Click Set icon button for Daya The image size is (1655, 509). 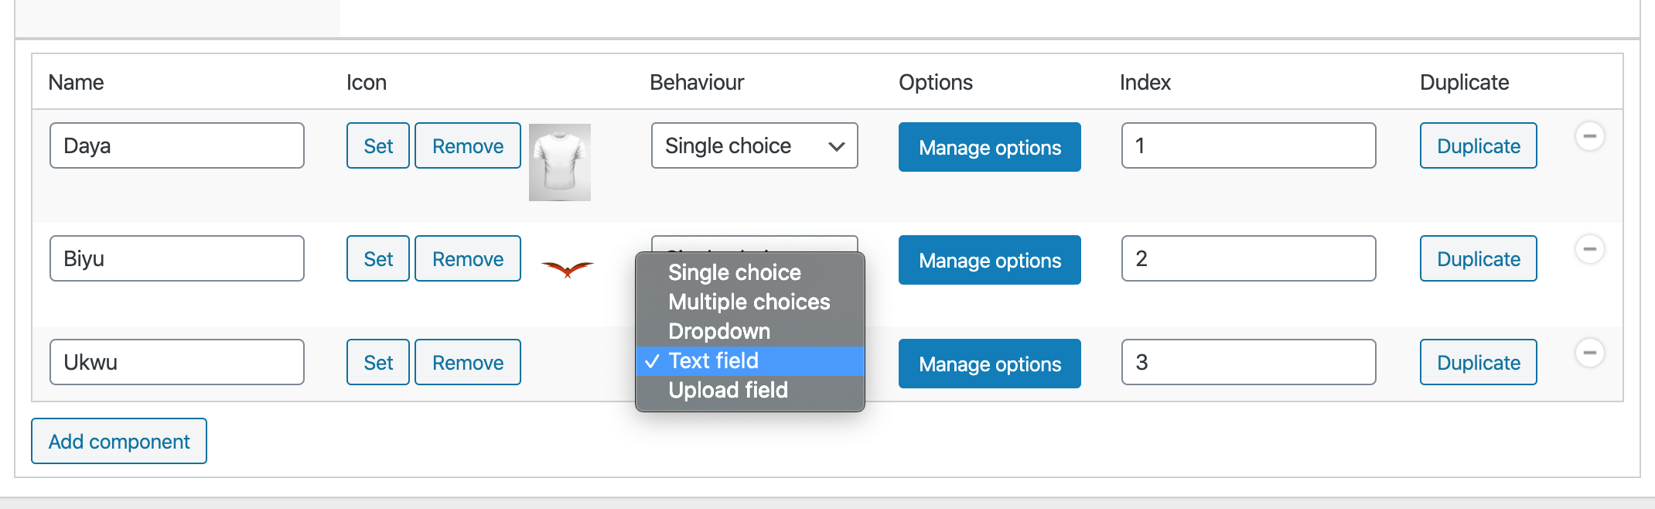pyautogui.click(x=378, y=145)
